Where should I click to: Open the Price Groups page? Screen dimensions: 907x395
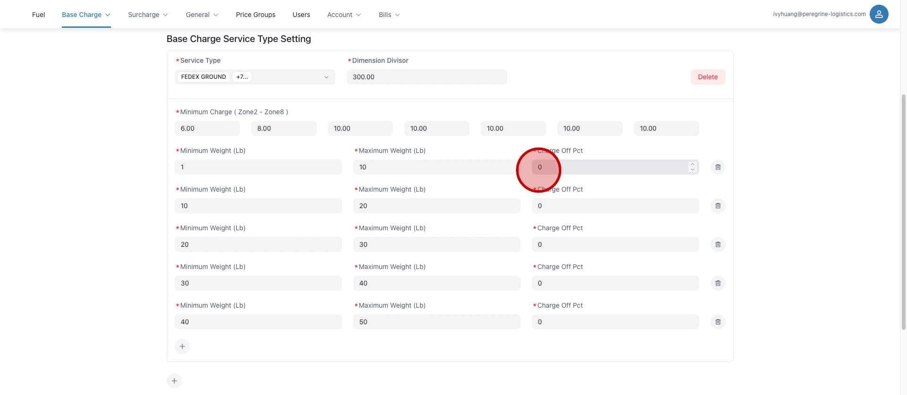tap(256, 15)
